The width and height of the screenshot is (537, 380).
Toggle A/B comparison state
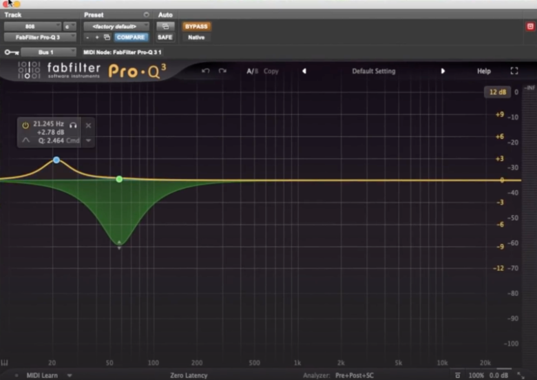click(x=252, y=71)
